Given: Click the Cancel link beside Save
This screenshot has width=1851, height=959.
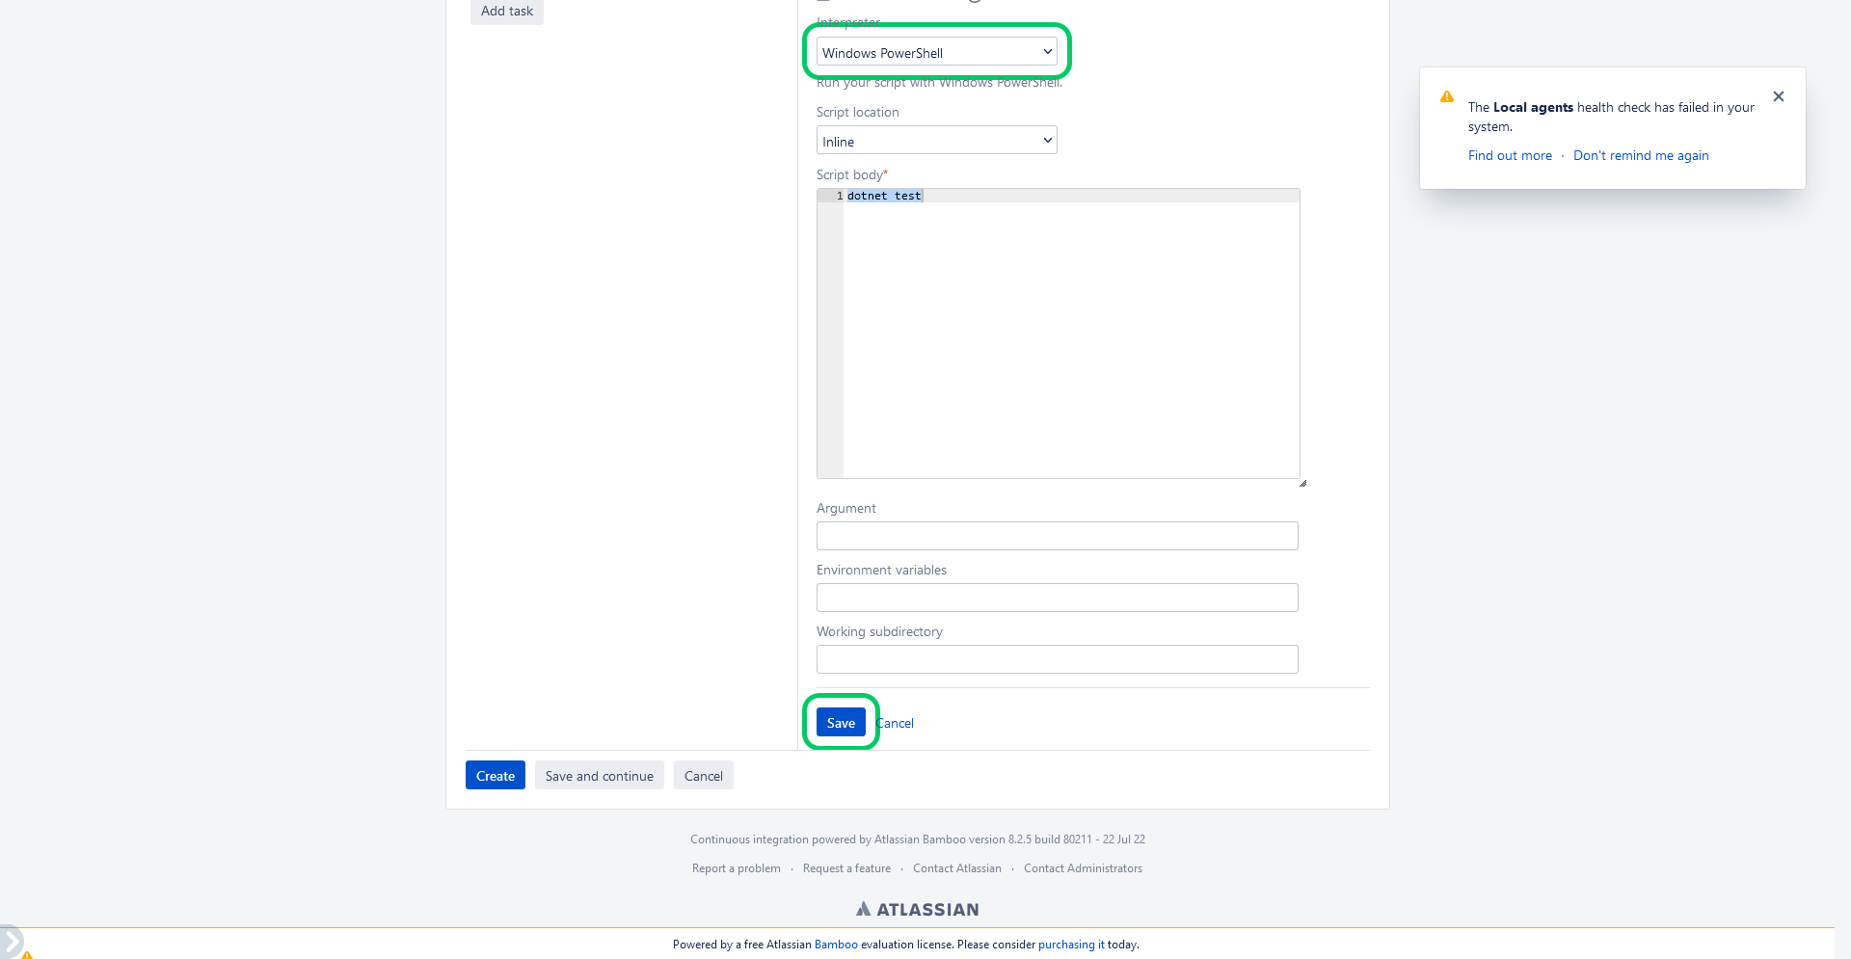Looking at the screenshot, I should point(896,723).
